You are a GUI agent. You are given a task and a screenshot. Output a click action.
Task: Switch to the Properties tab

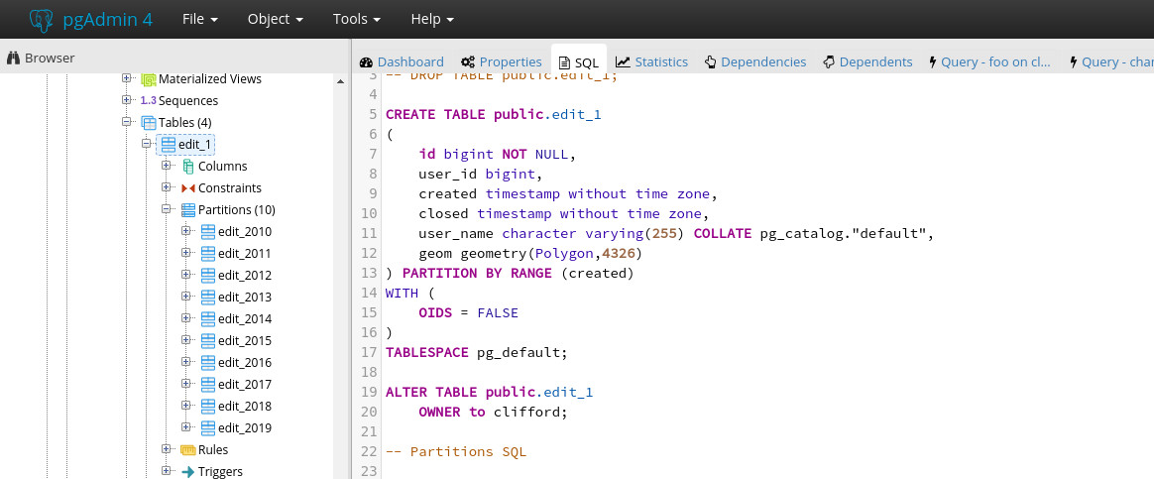coord(502,61)
